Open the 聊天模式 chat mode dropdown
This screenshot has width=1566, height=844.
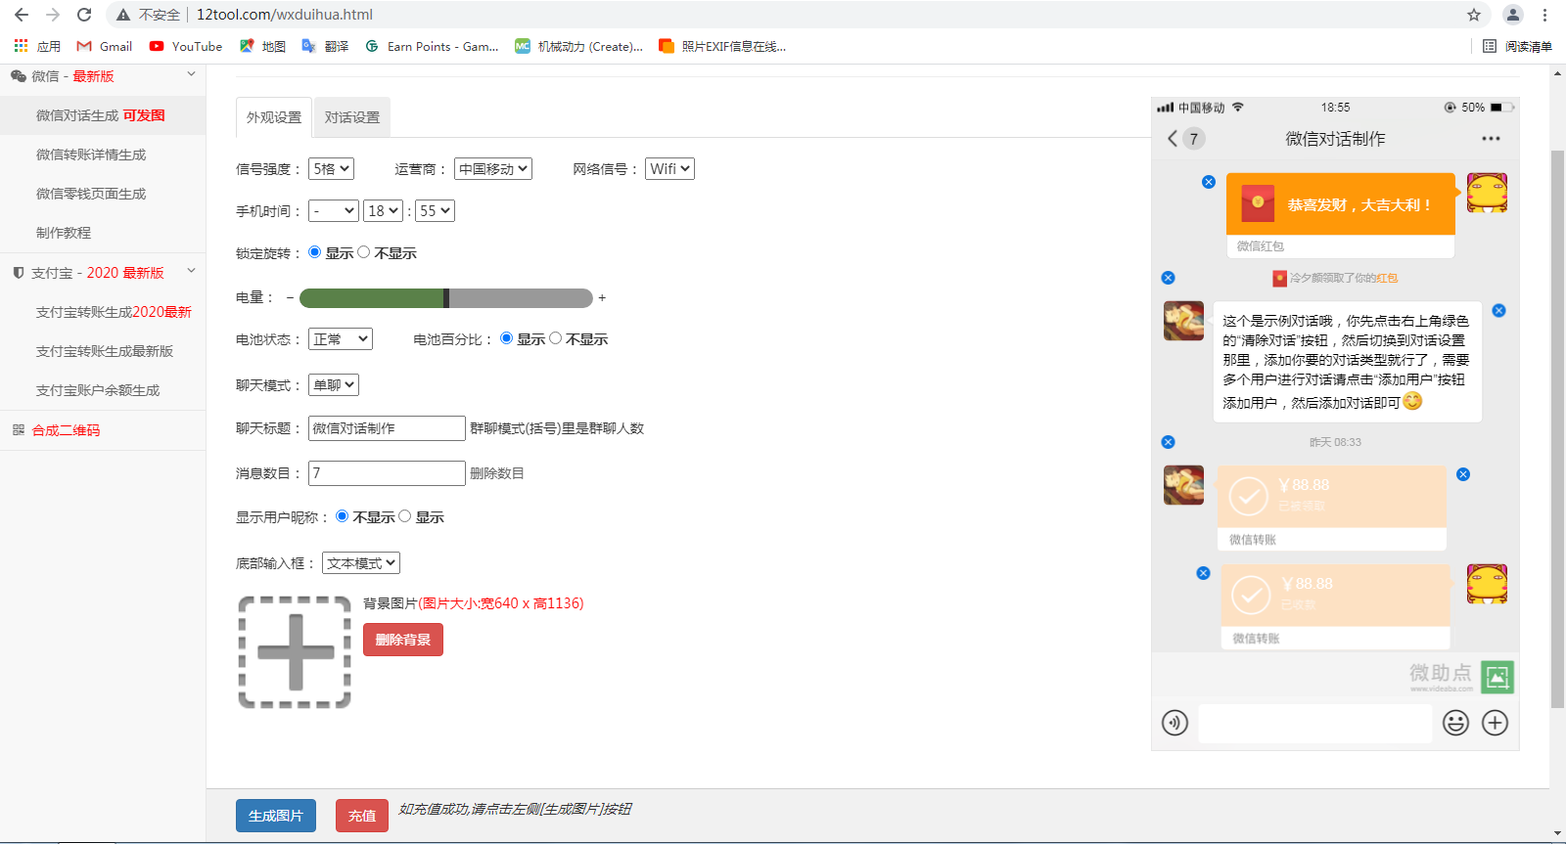[x=334, y=385]
